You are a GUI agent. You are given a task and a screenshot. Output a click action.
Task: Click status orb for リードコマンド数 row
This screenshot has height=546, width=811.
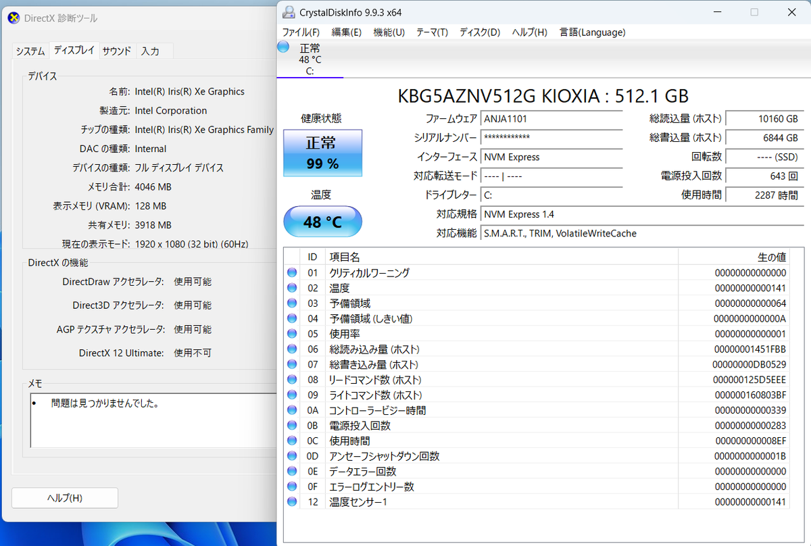coord(292,380)
